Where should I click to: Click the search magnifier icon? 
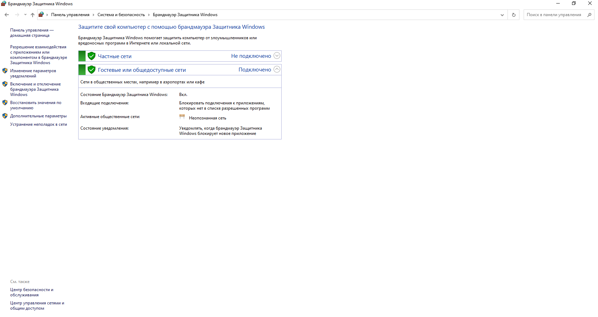click(589, 15)
